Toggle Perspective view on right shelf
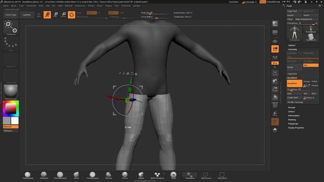The image size is (324, 182). [x=275, y=32]
